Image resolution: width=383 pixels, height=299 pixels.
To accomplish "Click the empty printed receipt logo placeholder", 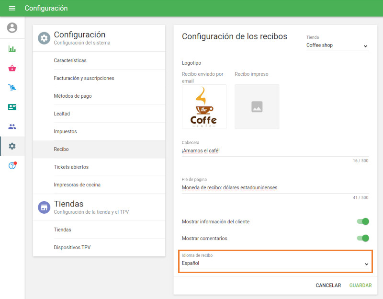I will [x=257, y=106].
